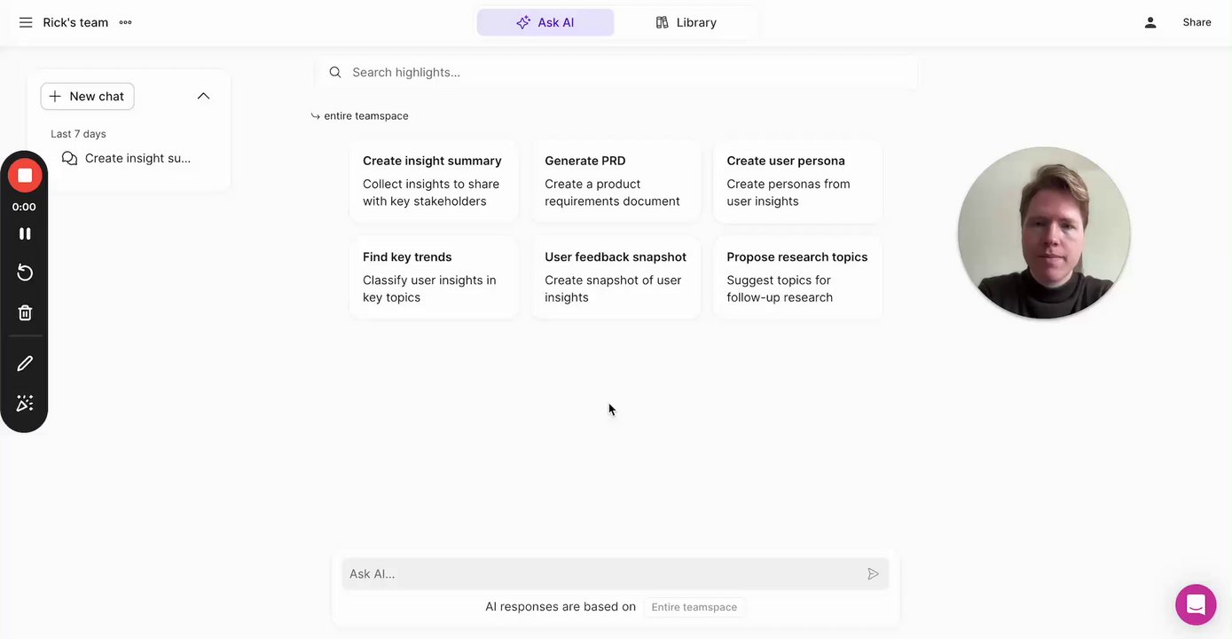Collapse the chat history panel
This screenshot has height=639, width=1232.
click(x=203, y=96)
